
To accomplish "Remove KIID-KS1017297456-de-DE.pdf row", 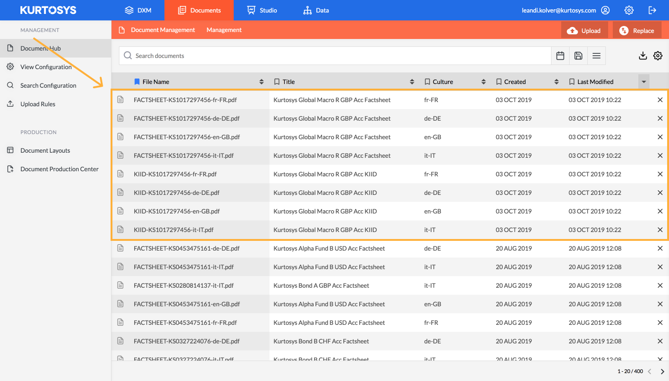I will tap(660, 193).
